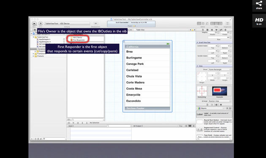Select the Segmented Control library object

pos(214,129)
